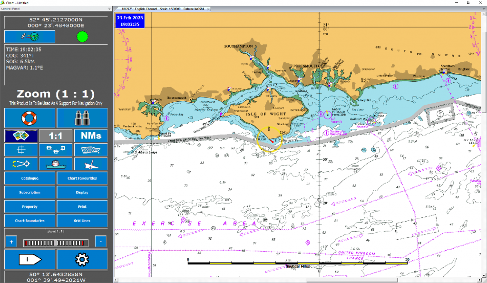The image size is (487, 283).
Task: Click the ship vessel icon button
Action: coord(56,164)
